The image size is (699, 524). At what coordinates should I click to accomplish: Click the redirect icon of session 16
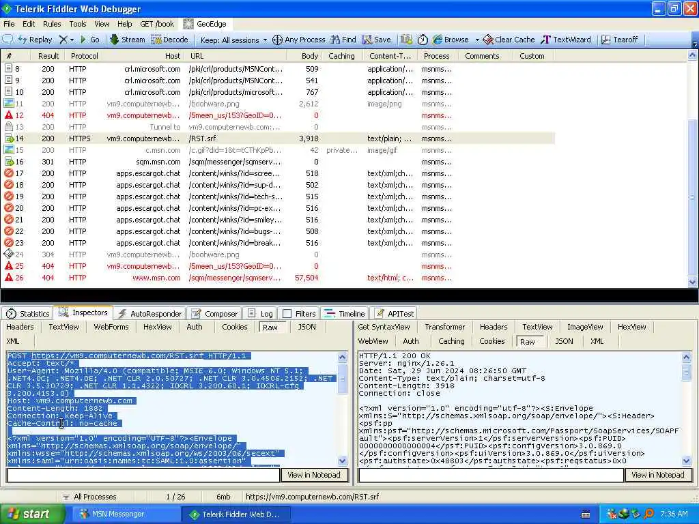click(x=8, y=161)
